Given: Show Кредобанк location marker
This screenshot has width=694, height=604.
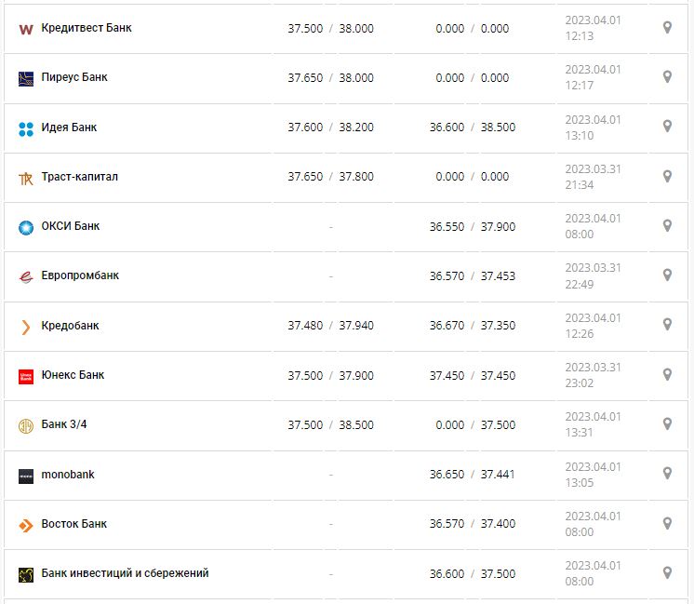Looking at the screenshot, I should (x=667, y=324).
